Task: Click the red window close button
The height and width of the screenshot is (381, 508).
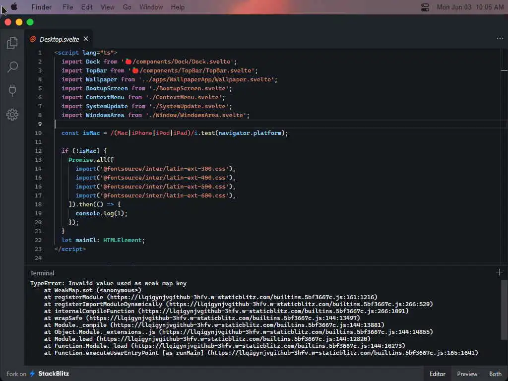Action: pyautogui.click(x=8, y=22)
